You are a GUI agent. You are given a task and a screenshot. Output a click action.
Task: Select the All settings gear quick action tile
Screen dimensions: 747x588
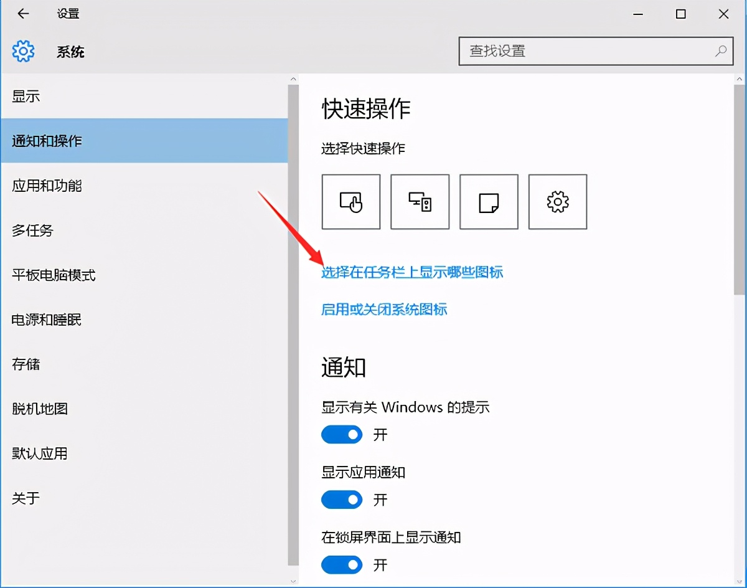[557, 201]
